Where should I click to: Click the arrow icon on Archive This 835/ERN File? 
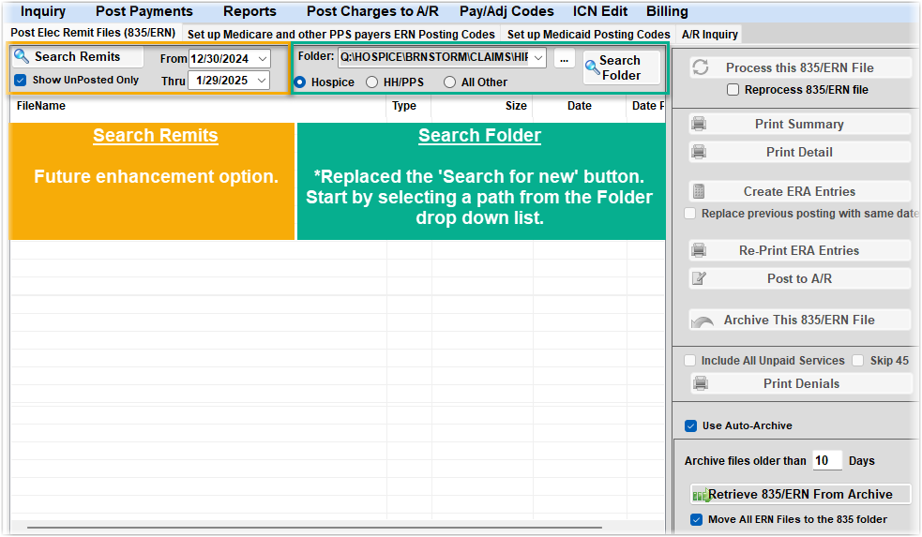coord(702,321)
